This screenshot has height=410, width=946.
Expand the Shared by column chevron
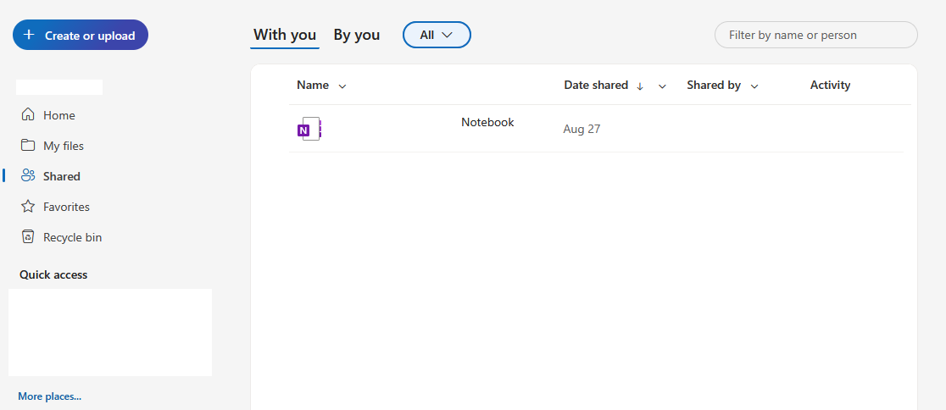(754, 86)
